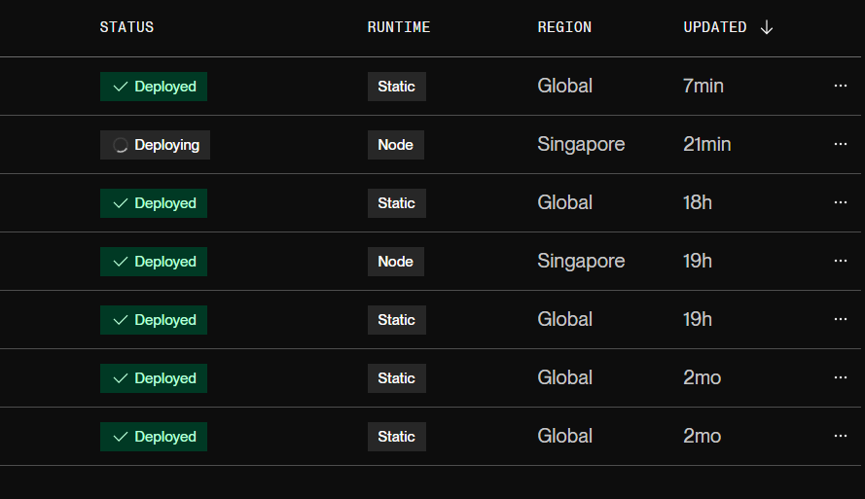
Task: Click the Deployed badge in the 18h row
Action: [x=154, y=203]
